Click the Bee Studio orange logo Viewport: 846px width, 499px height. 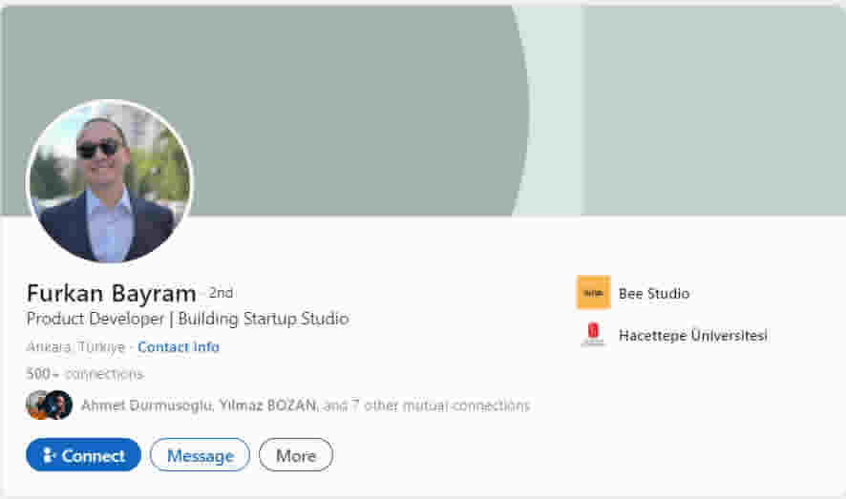click(x=593, y=293)
